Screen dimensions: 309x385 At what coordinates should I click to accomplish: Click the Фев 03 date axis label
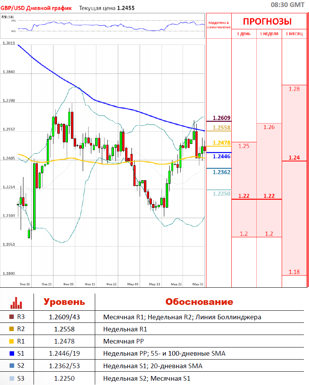69,284
